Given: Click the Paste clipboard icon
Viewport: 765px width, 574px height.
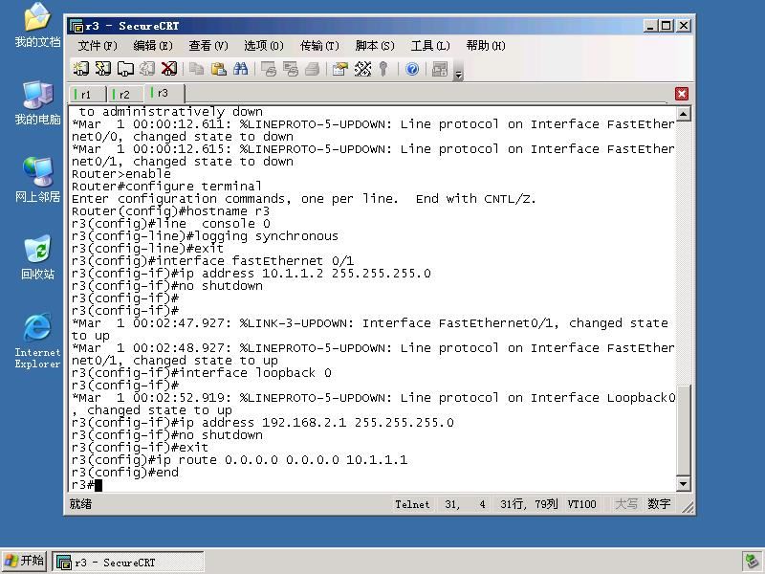Looking at the screenshot, I should [x=218, y=69].
